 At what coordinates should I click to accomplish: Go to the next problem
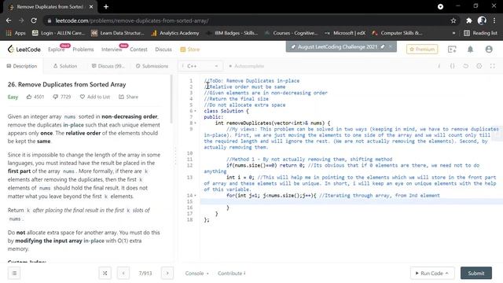point(167,273)
